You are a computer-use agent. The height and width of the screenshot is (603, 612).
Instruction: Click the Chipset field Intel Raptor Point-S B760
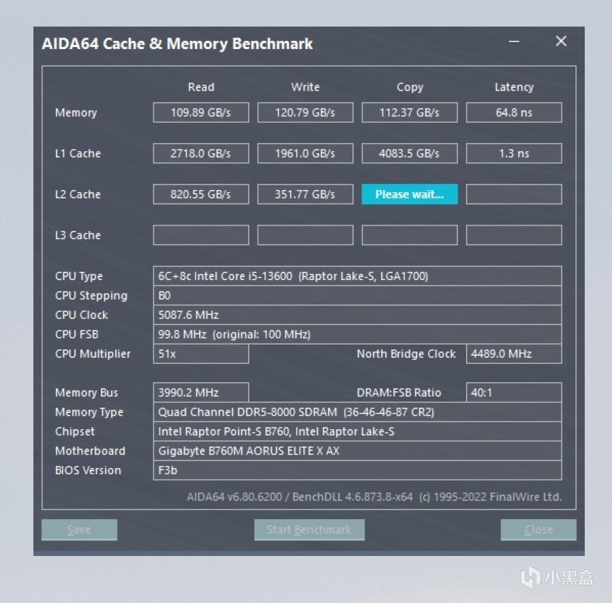[358, 431]
